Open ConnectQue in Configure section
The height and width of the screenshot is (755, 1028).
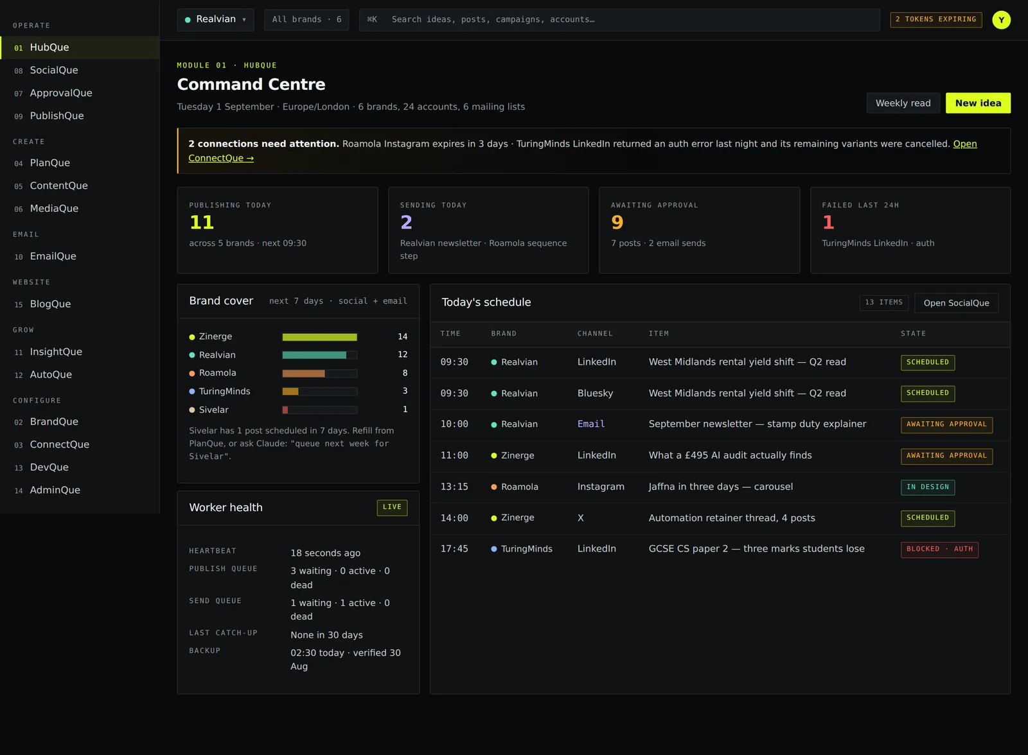pyautogui.click(x=80, y=445)
